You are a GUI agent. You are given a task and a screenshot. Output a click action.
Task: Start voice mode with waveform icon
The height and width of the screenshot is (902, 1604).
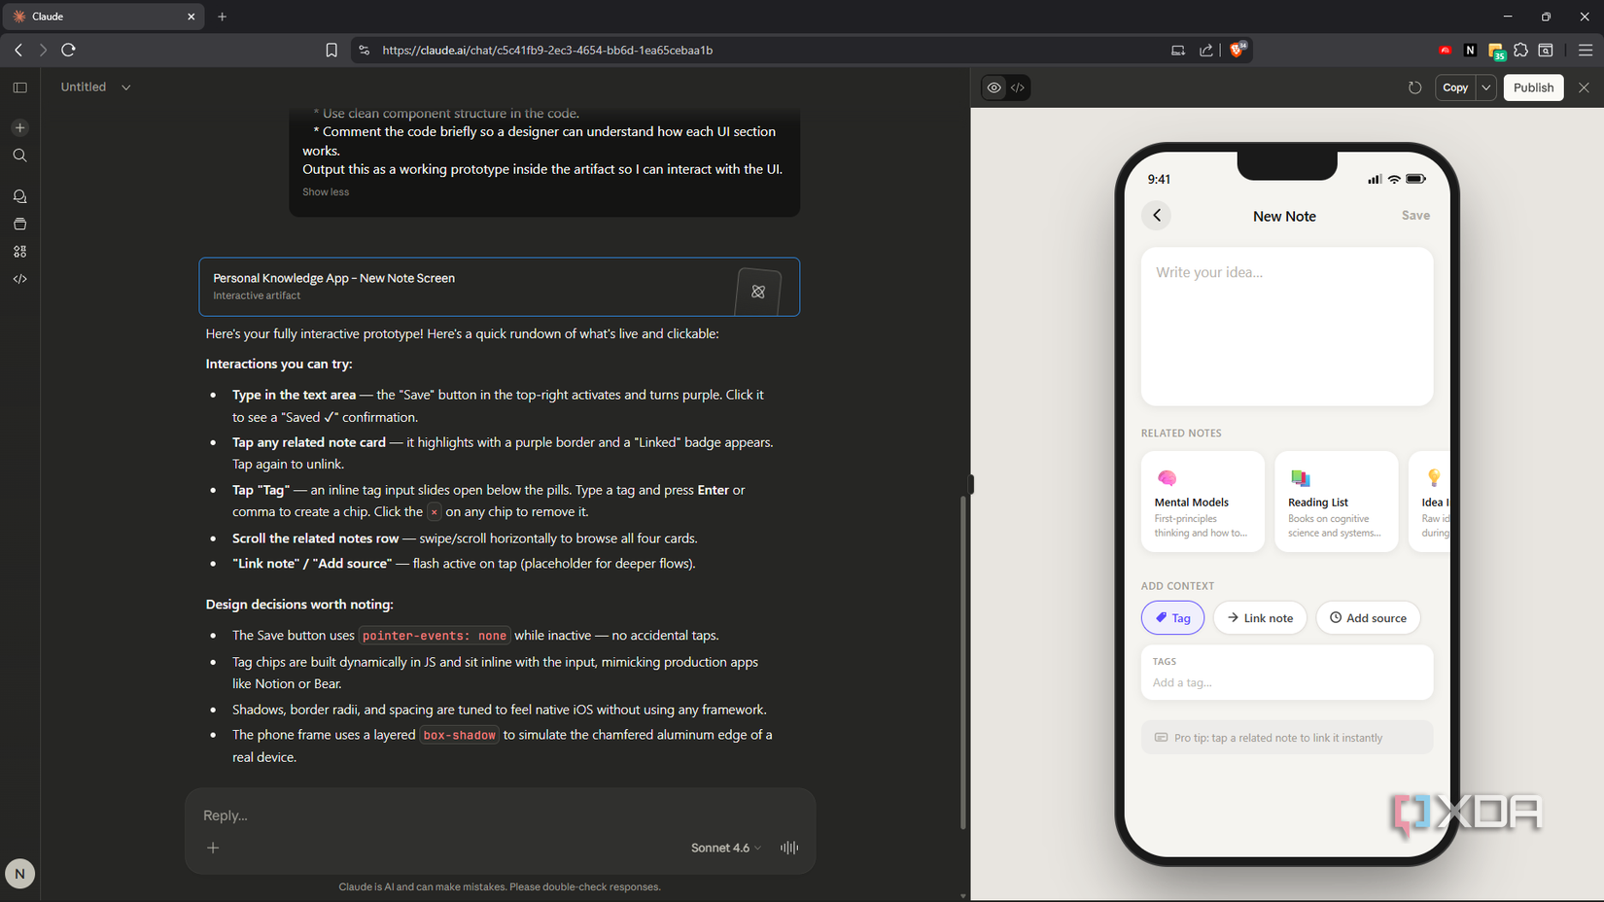coord(789,848)
